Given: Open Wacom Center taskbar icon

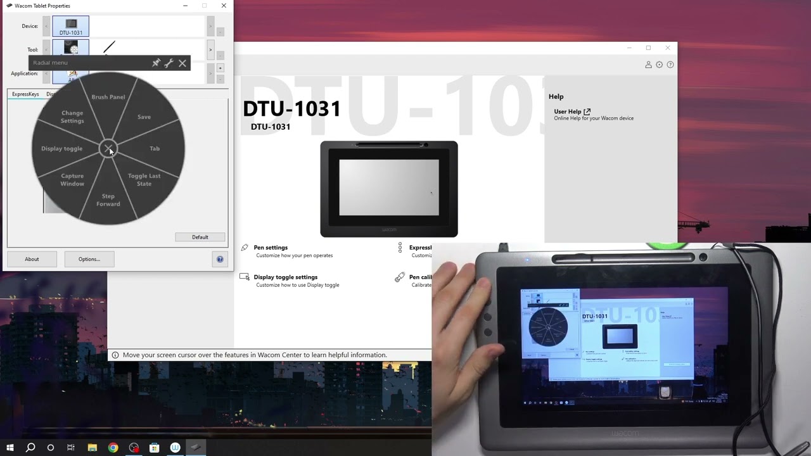Looking at the screenshot, I should (x=175, y=447).
